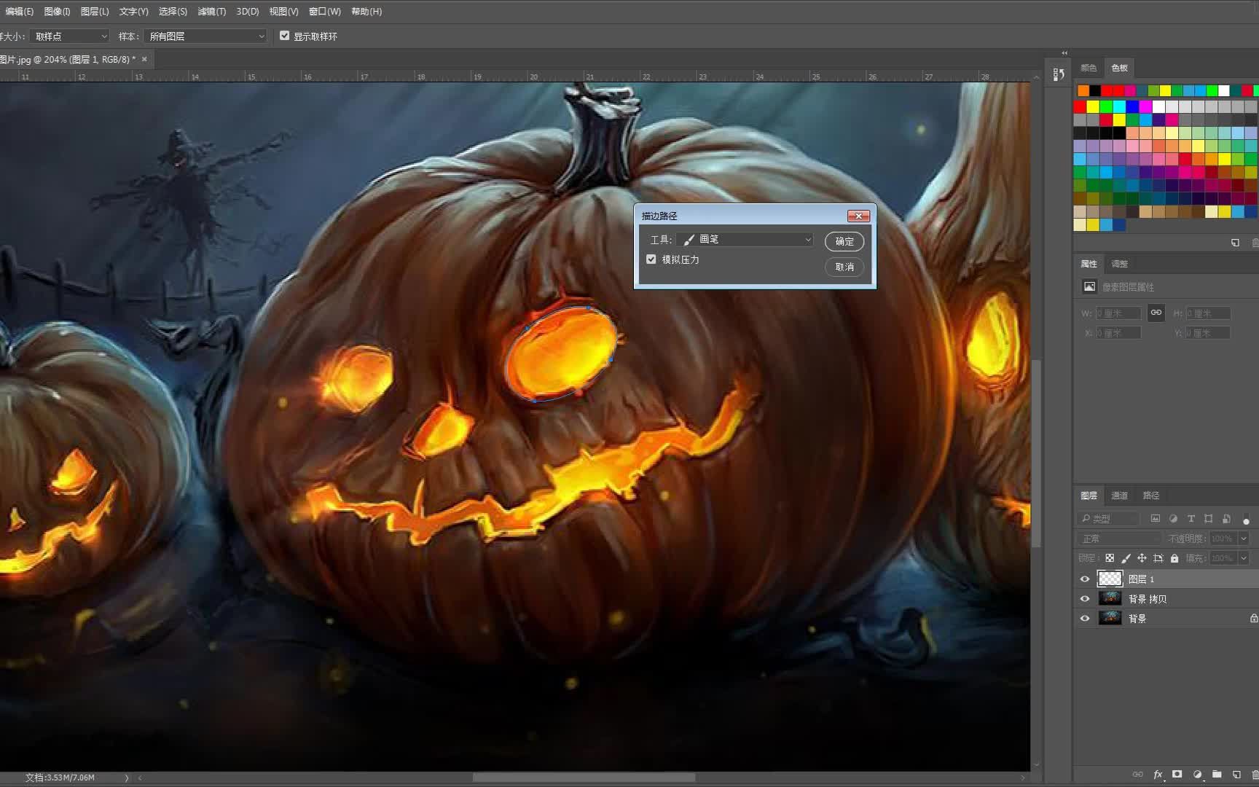Open the 正常 blend mode dropdown

tap(1118, 539)
